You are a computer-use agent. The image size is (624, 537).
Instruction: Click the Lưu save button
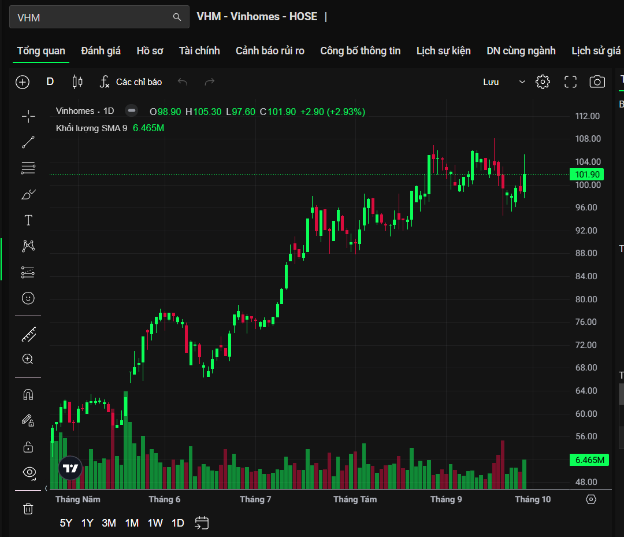coord(491,82)
